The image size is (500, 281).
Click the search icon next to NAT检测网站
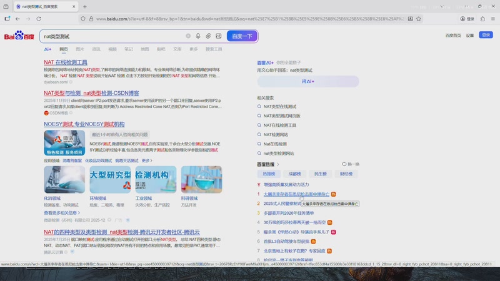click(259, 134)
